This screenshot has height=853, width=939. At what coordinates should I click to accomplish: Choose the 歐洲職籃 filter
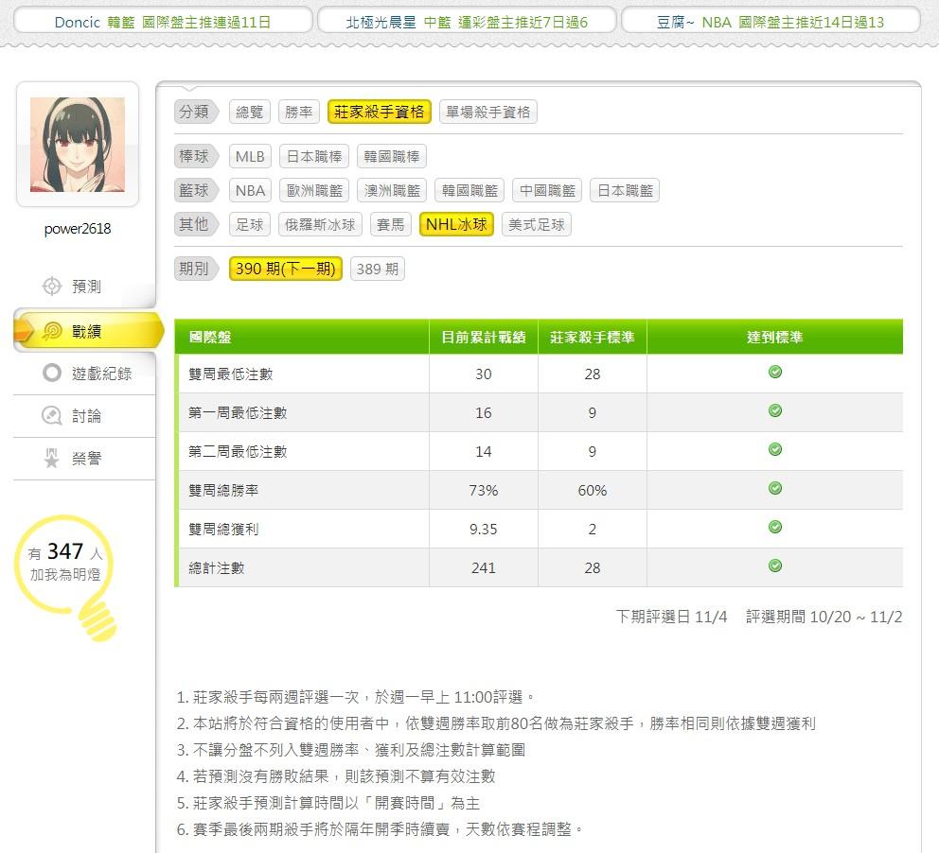pos(314,191)
